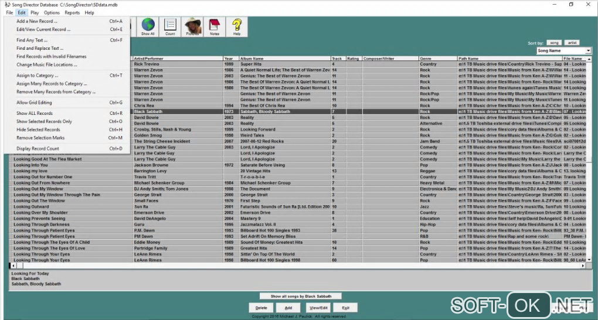Image resolution: width=598 pixels, height=320 pixels.
Task: Select the Black Sabbath artist cell
Action: click(x=178, y=112)
